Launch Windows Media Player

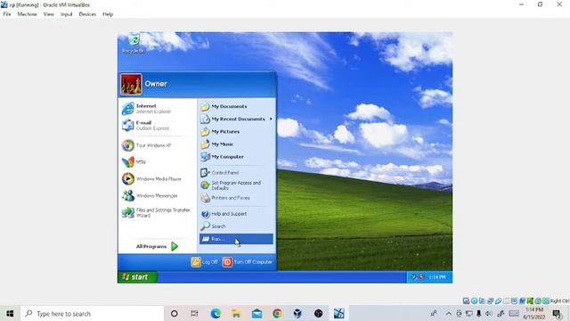pos(157,178)
